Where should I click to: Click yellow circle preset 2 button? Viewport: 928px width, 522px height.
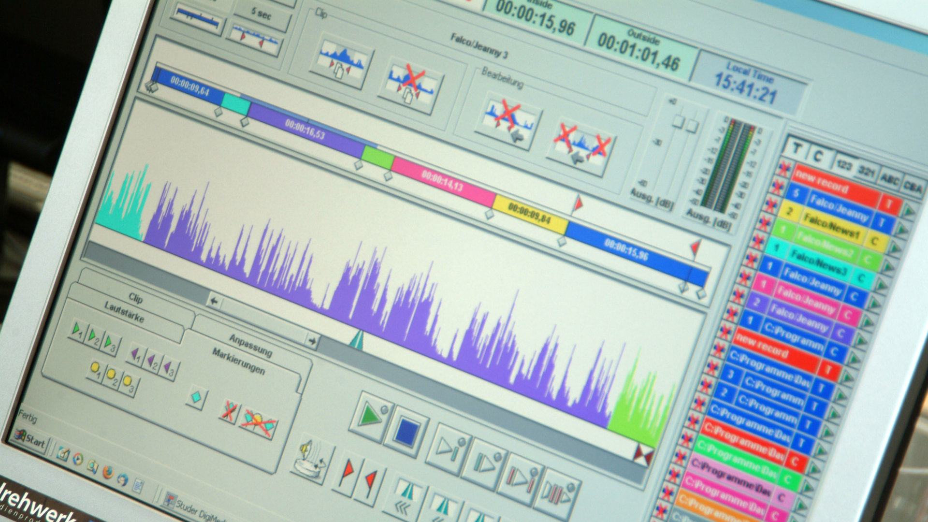(112, 378)
